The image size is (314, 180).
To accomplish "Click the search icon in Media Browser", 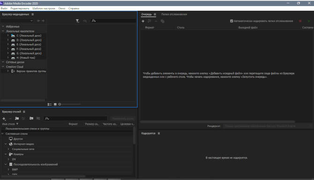I will click(94, 21).
